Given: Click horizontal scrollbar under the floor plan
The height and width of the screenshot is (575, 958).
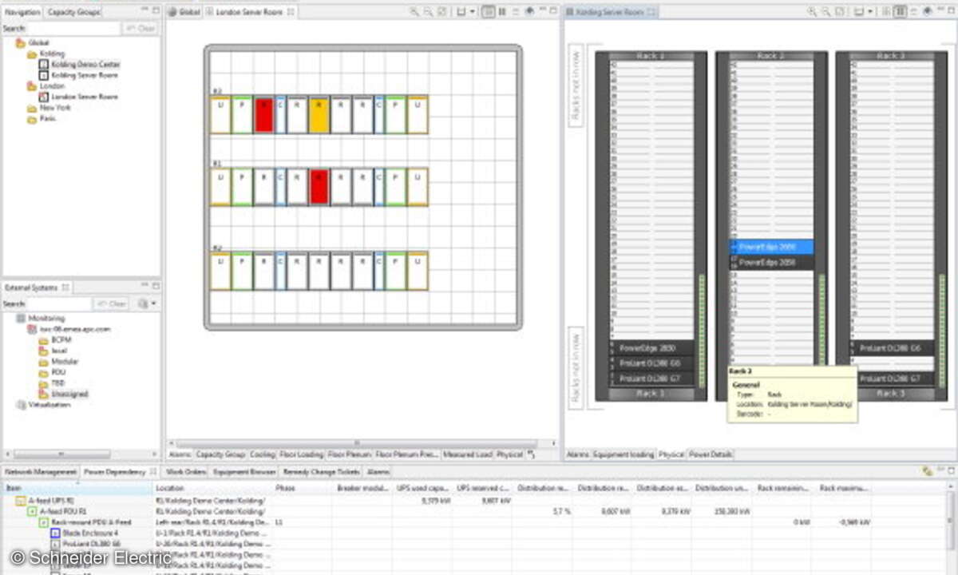Looking at the screenshot, I should pyautogui.click(x=357, y=443).
